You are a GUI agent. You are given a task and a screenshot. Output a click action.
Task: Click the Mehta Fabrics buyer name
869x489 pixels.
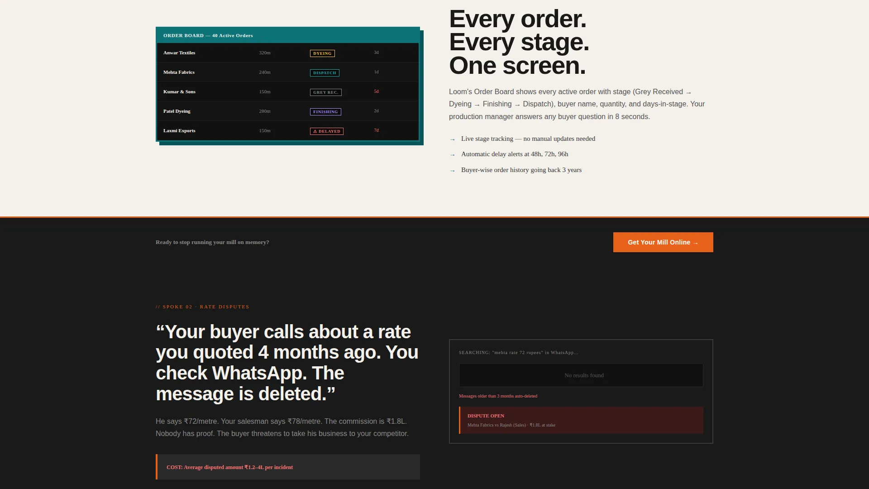click(179, 72)
